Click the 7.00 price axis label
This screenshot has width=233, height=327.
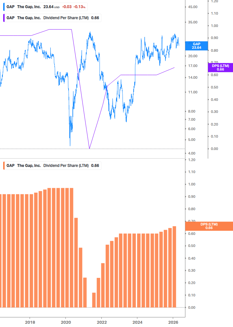(x=192, y=119)
